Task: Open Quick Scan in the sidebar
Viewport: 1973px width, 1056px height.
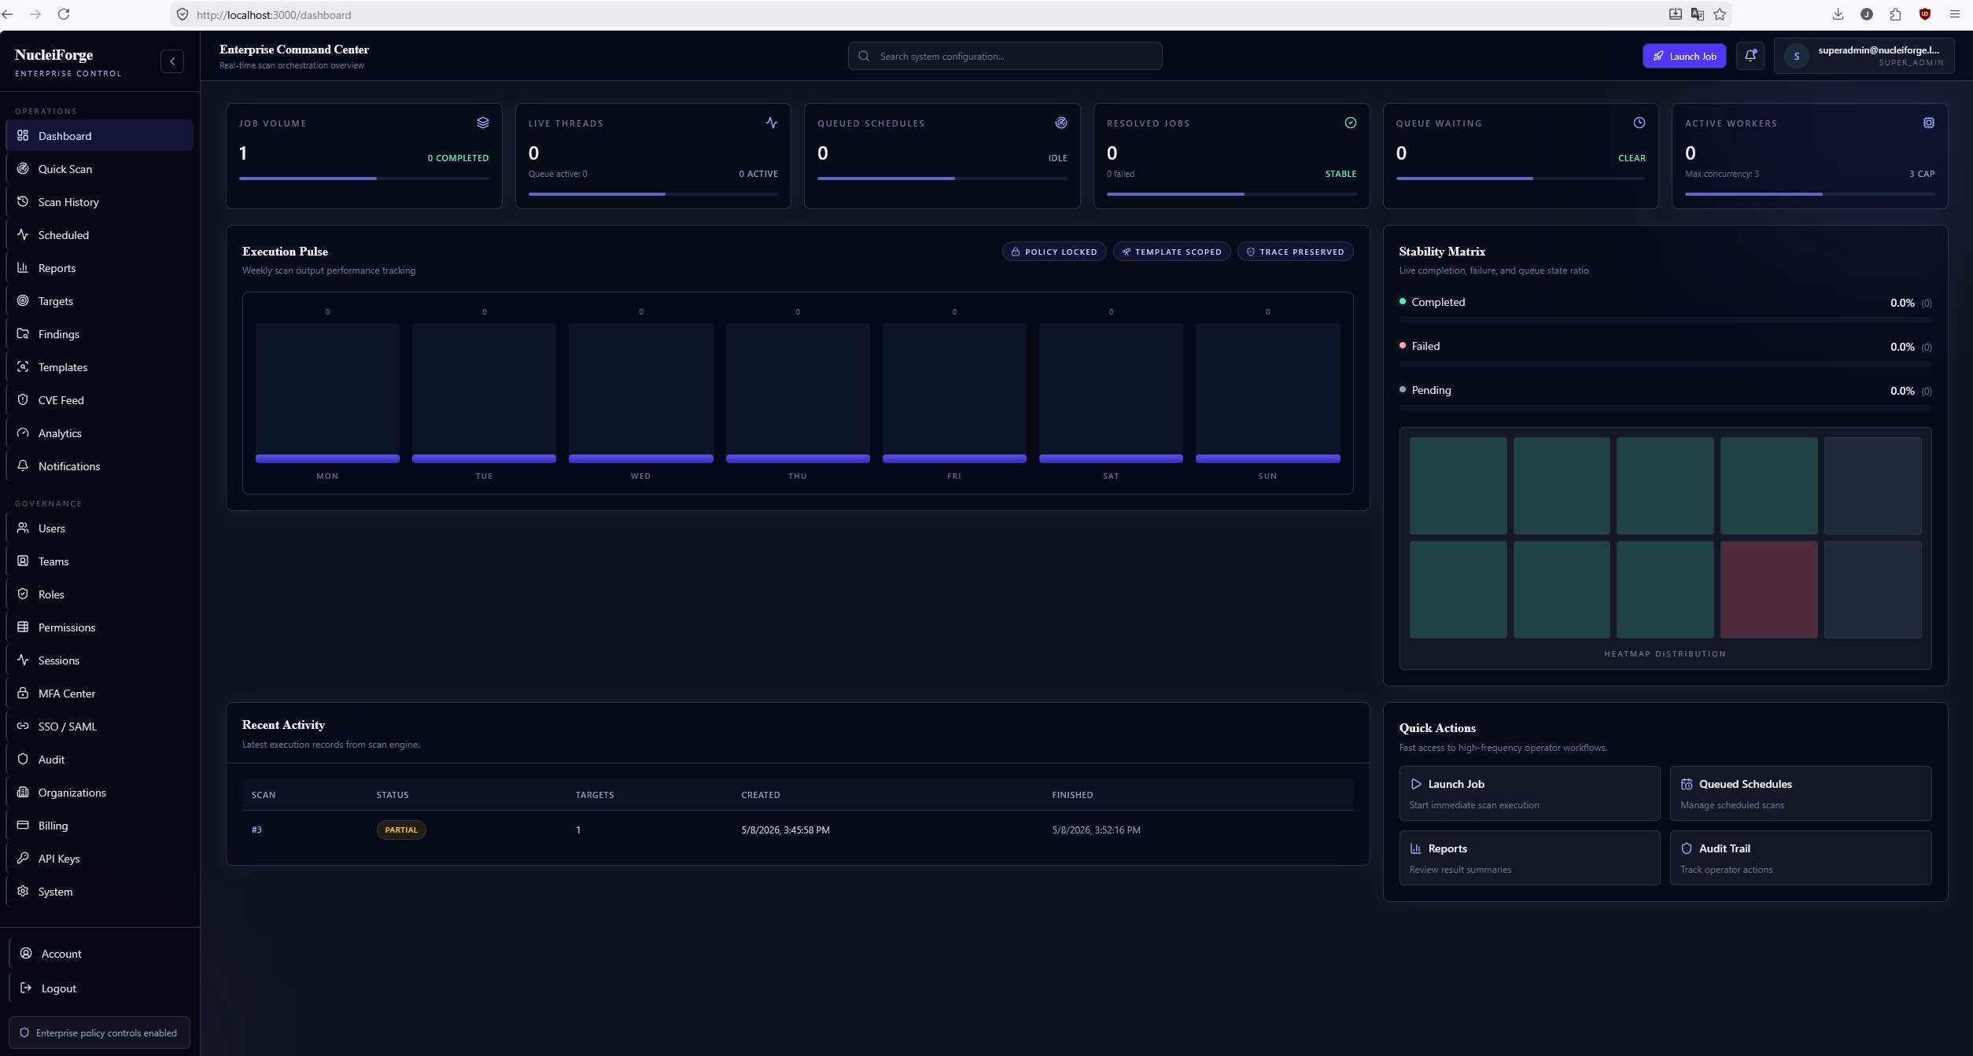Action: point(99,168)
